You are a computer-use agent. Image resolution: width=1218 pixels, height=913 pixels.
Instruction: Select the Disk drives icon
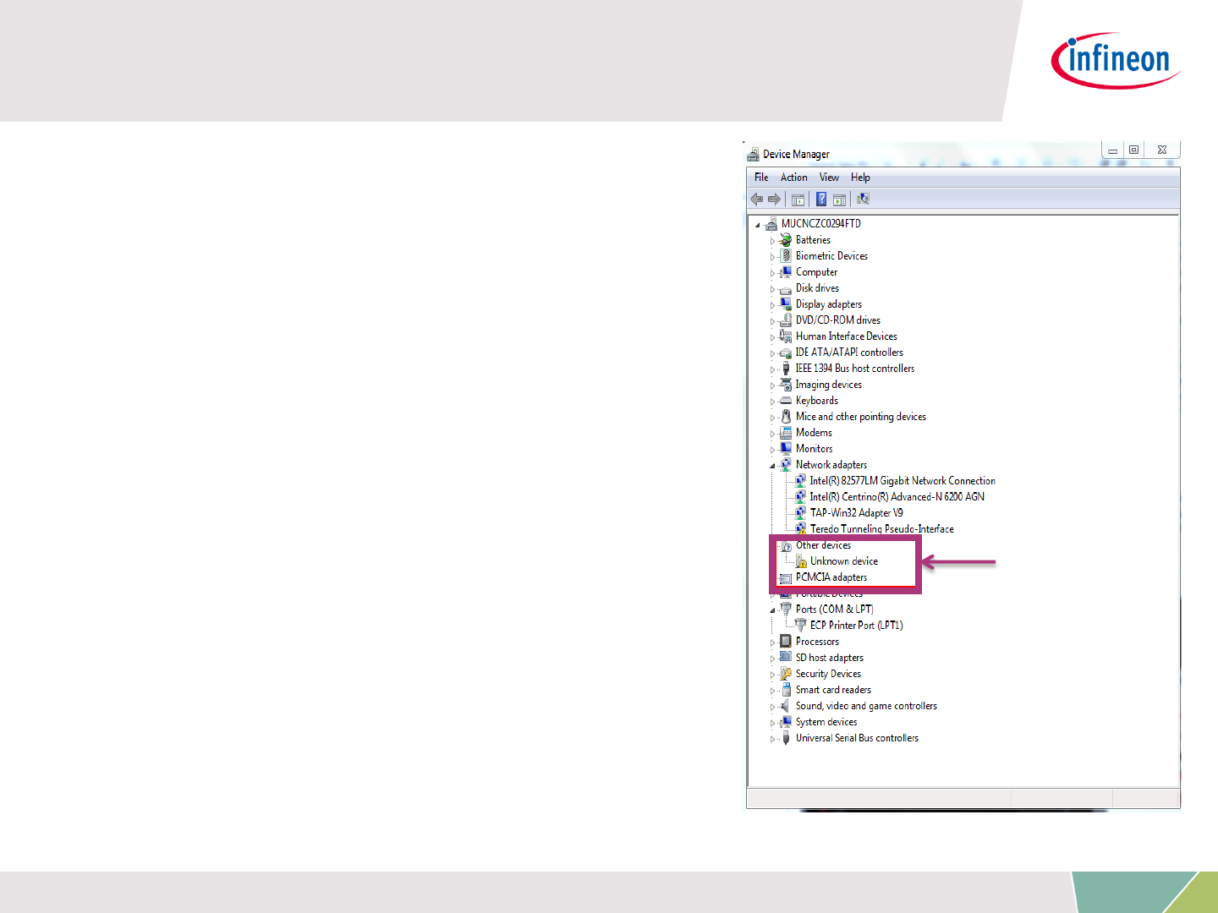tap(786, 288)
